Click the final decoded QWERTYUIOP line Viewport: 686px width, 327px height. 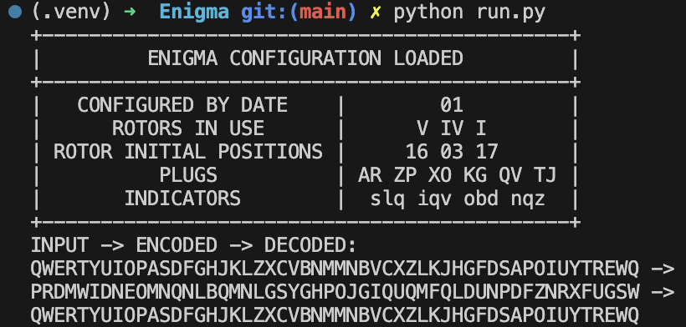coord(335,314)
